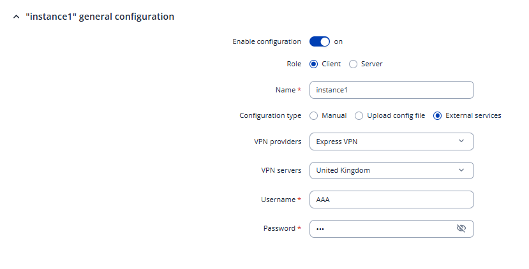Click the VPN servers chevron arrow
The height and width of the screenshot is (269, 529).
(x=461, y=170)
